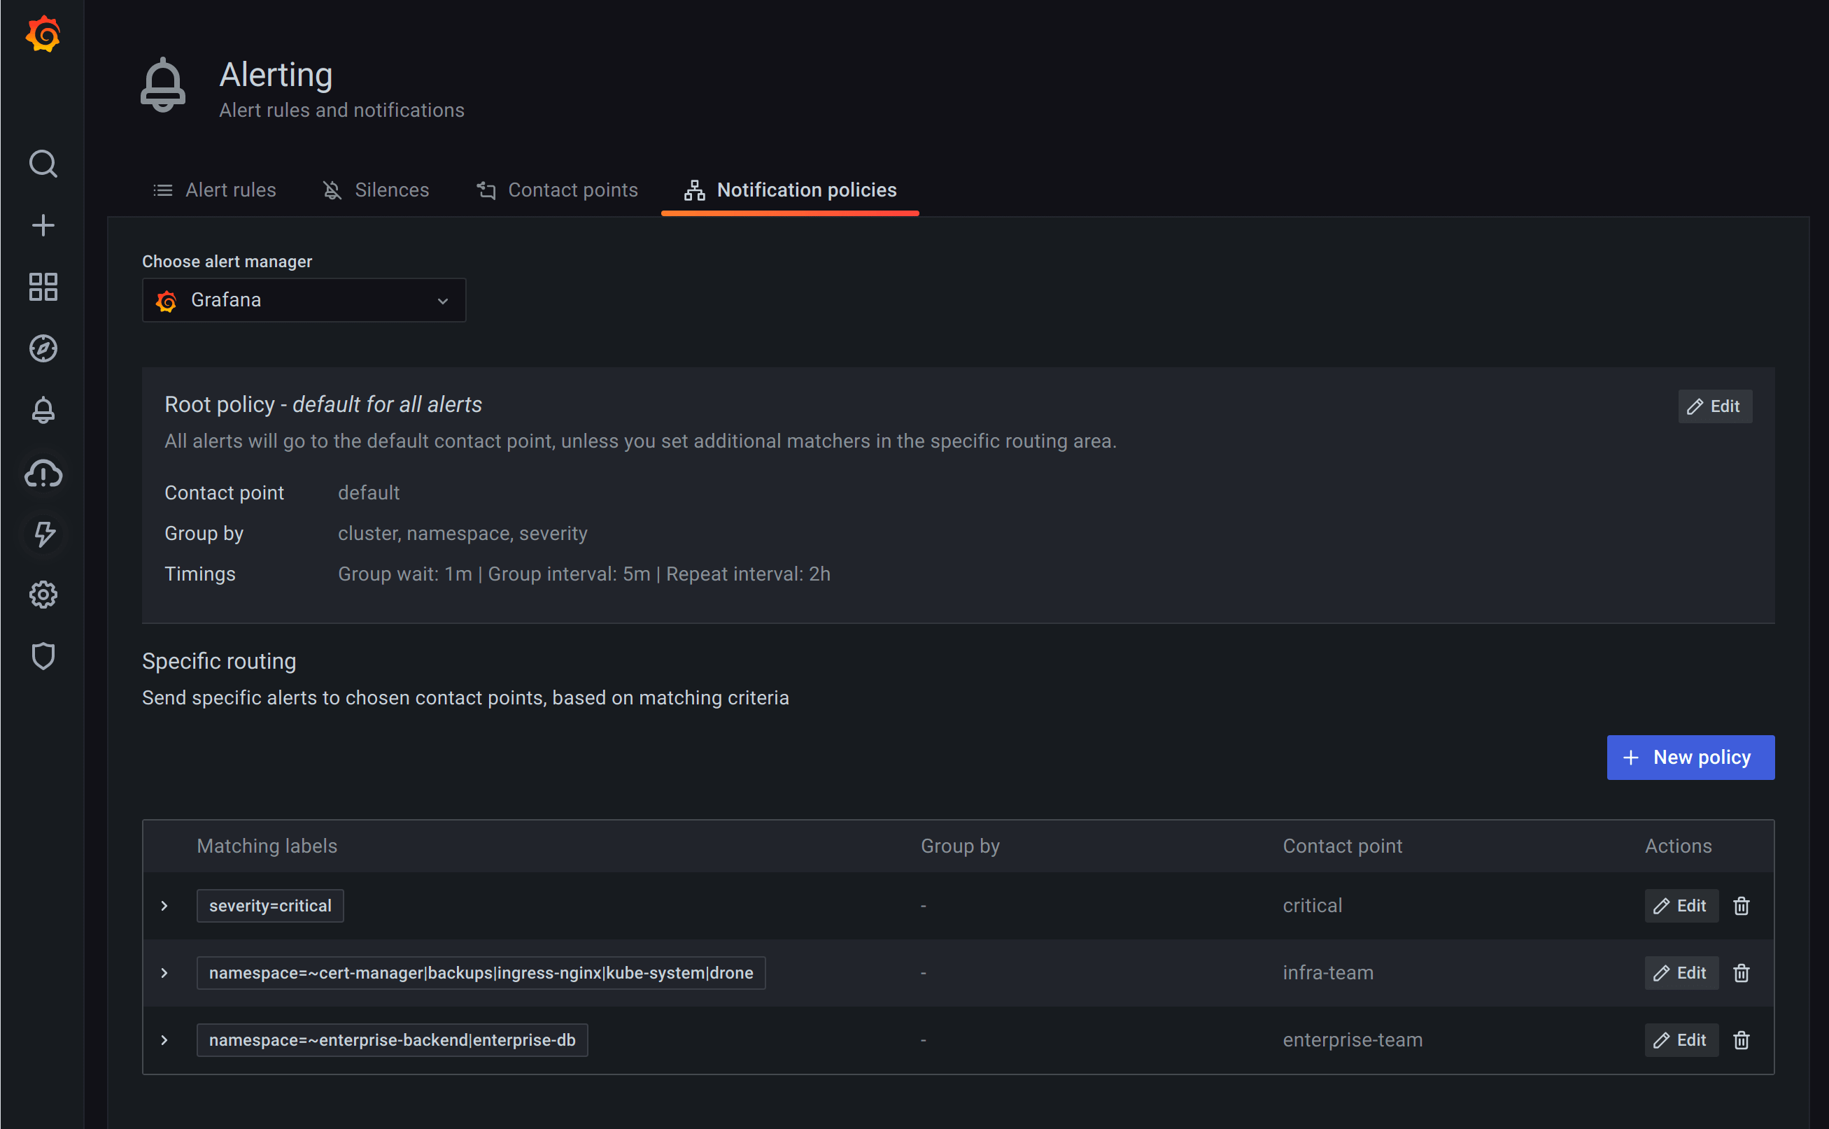1829x1129 pixels.
Task: Click the Server Admin shield icon
Action: (43, 656)
